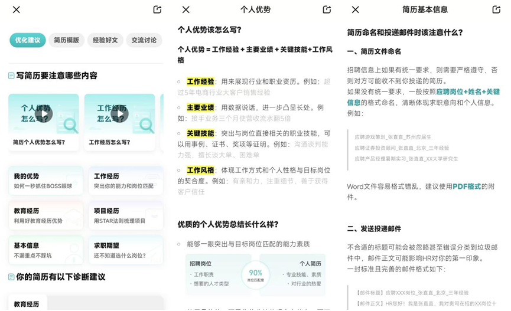
Task: Click heading 个人优势该怎么写?
Action: click(210, 30)
